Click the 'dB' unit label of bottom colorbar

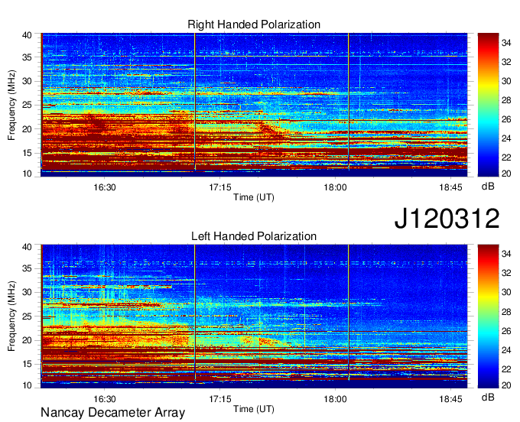(488, 398)
